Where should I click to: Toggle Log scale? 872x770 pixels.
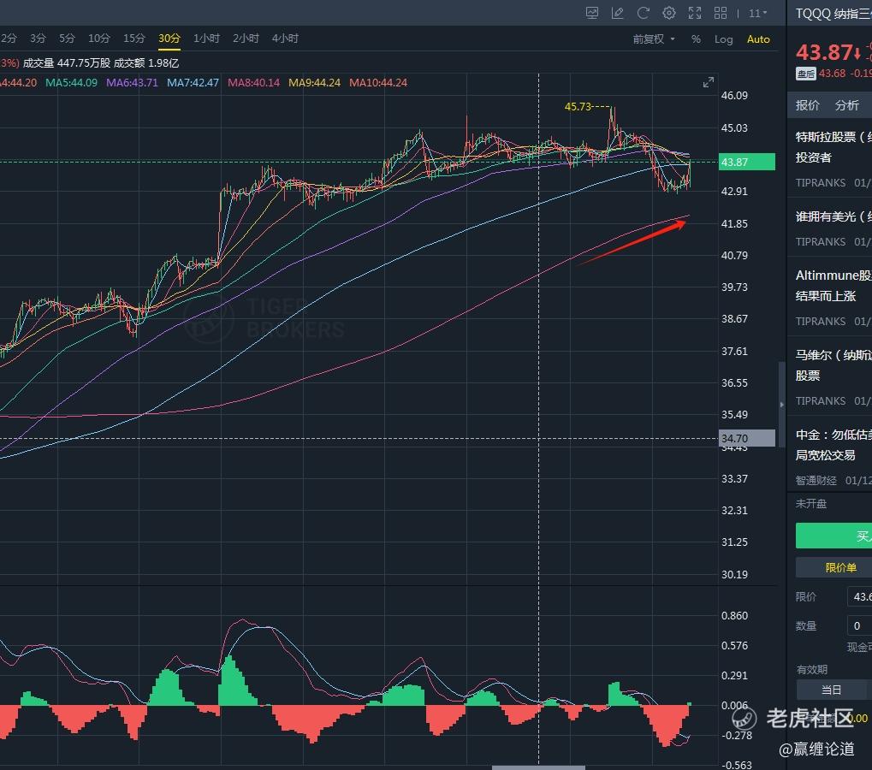point(723,38)
